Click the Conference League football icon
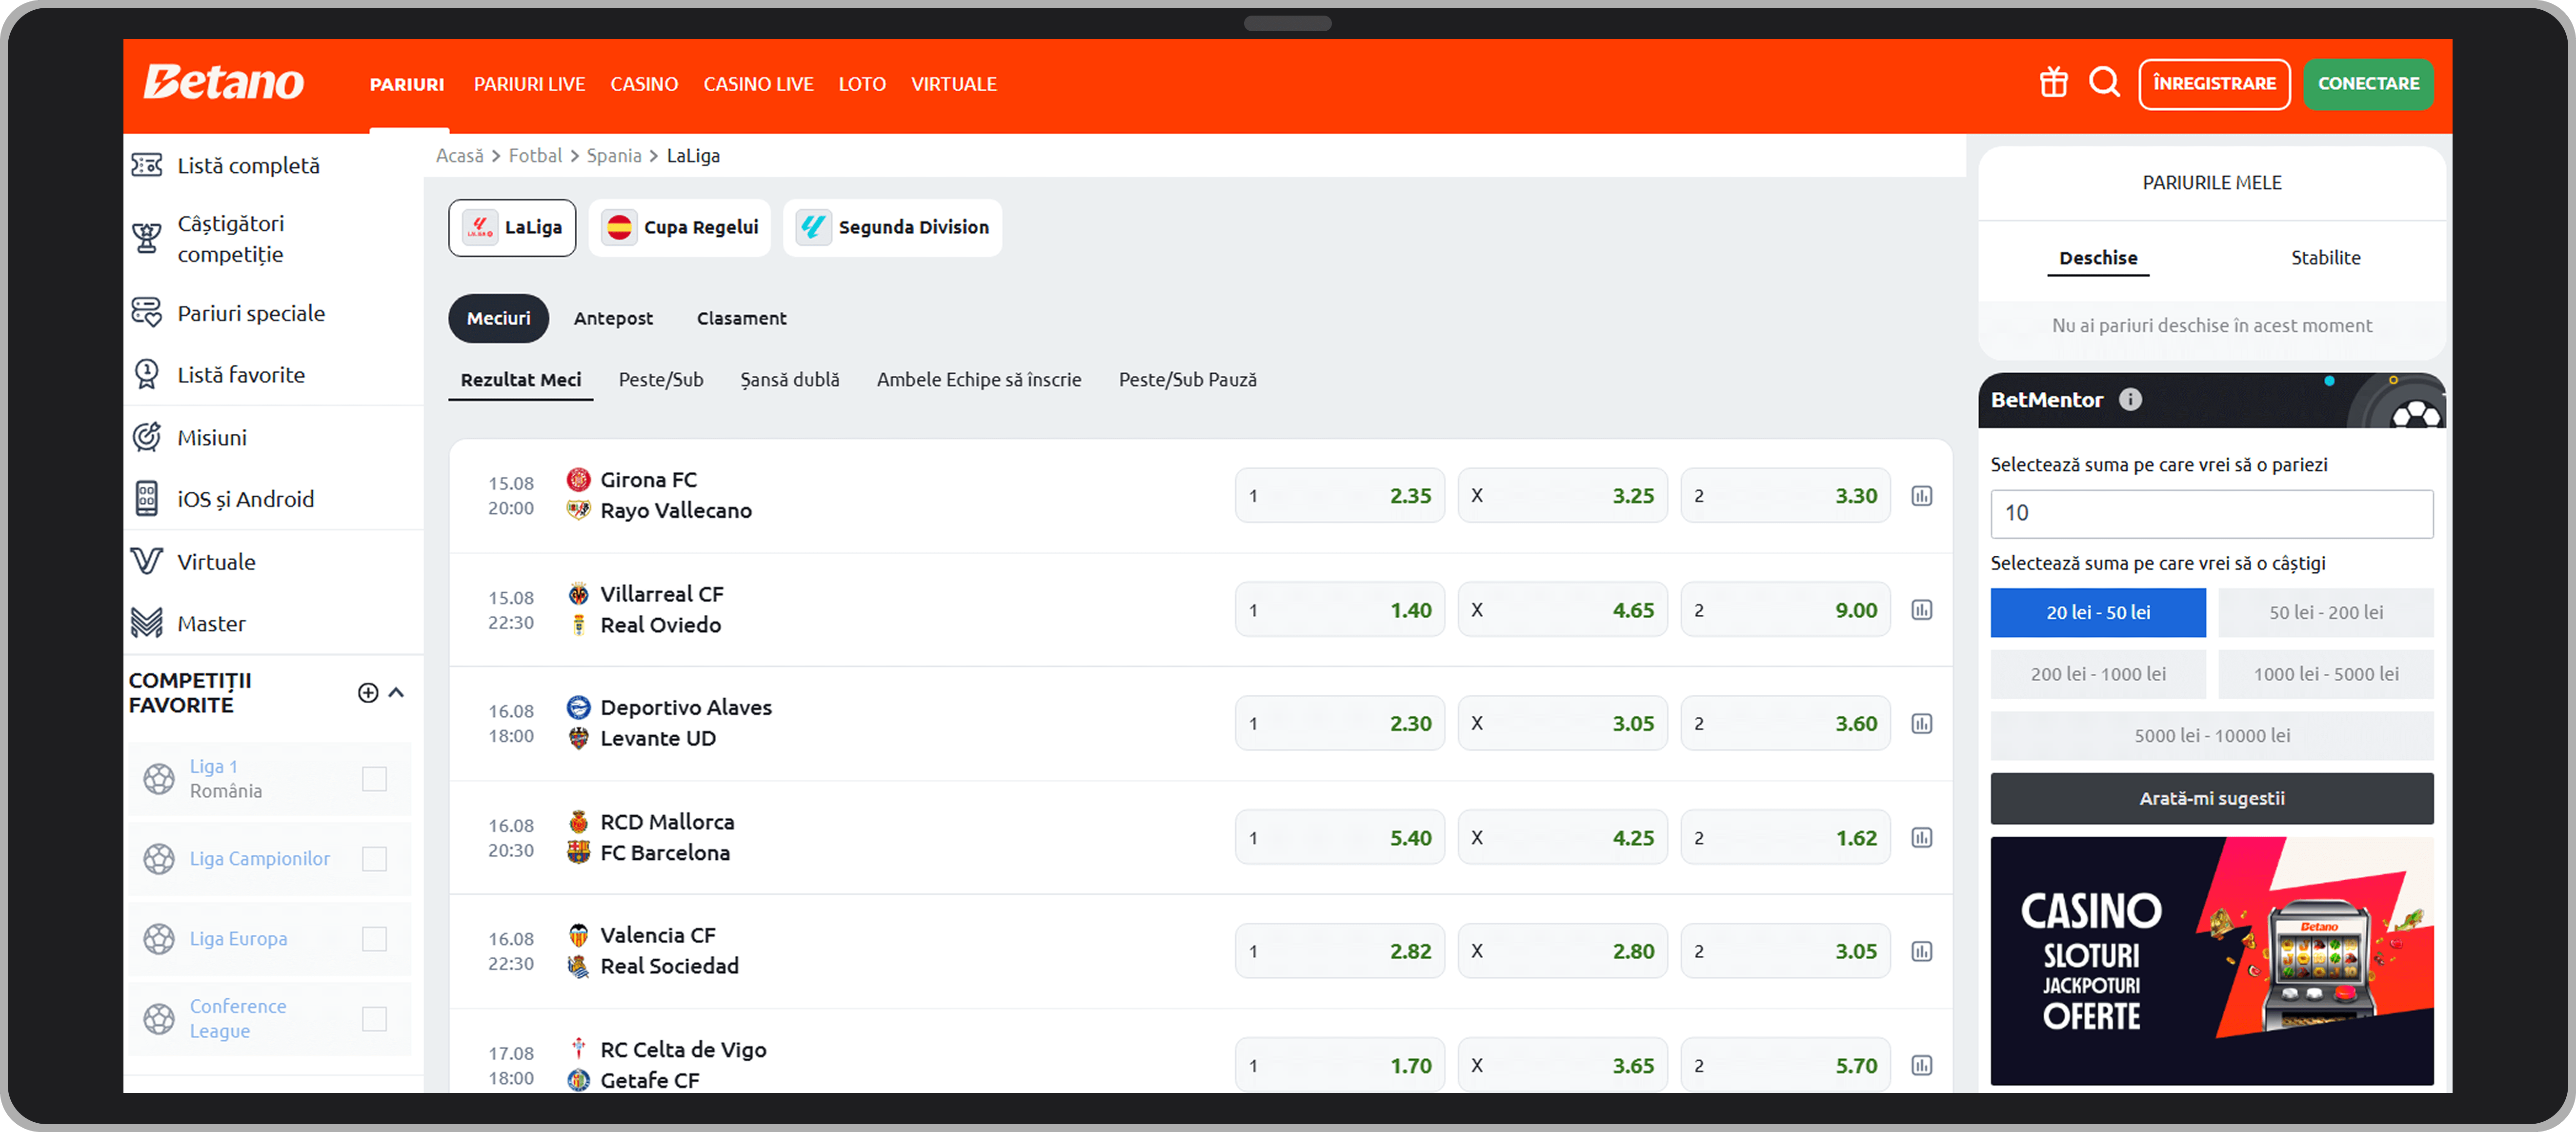2576x1132 pixels. [159, 1019]
